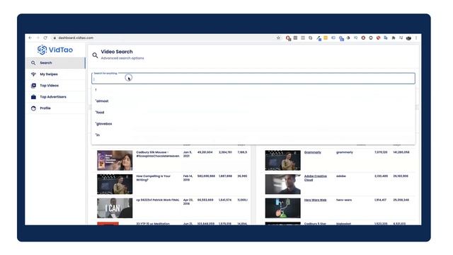Screen dimensions: 453x255
Task: Click the Hero Wars Web thumbnail
Action: [283, 208]
